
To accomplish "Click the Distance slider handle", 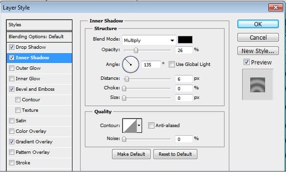I will point(127,79).
